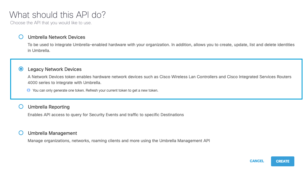Click the Umbrella Reporting label
Screen dimensions: 306x178
49,107
